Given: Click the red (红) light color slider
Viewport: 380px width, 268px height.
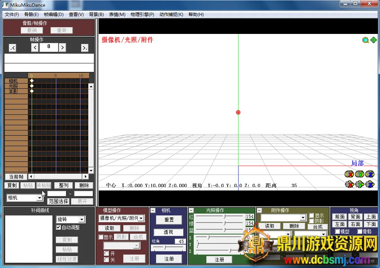Looking at the screenshot, I should tap(220, 217).
